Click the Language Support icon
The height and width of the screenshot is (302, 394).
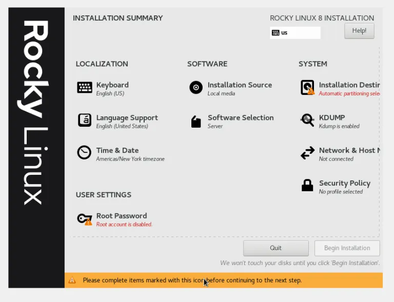pos(85,120)
